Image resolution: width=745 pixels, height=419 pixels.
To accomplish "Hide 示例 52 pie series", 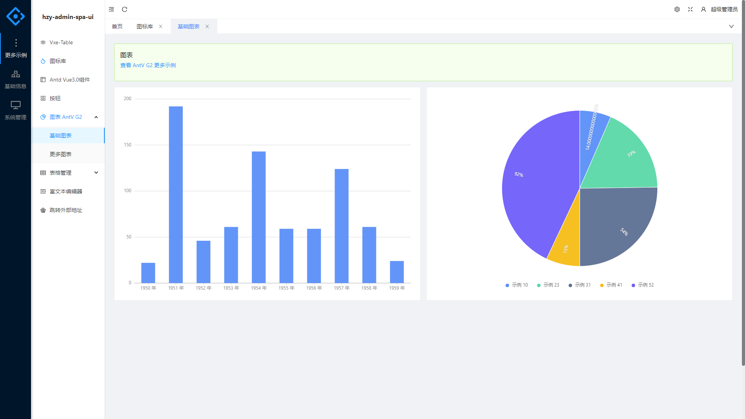I will [x=643, y=285].
